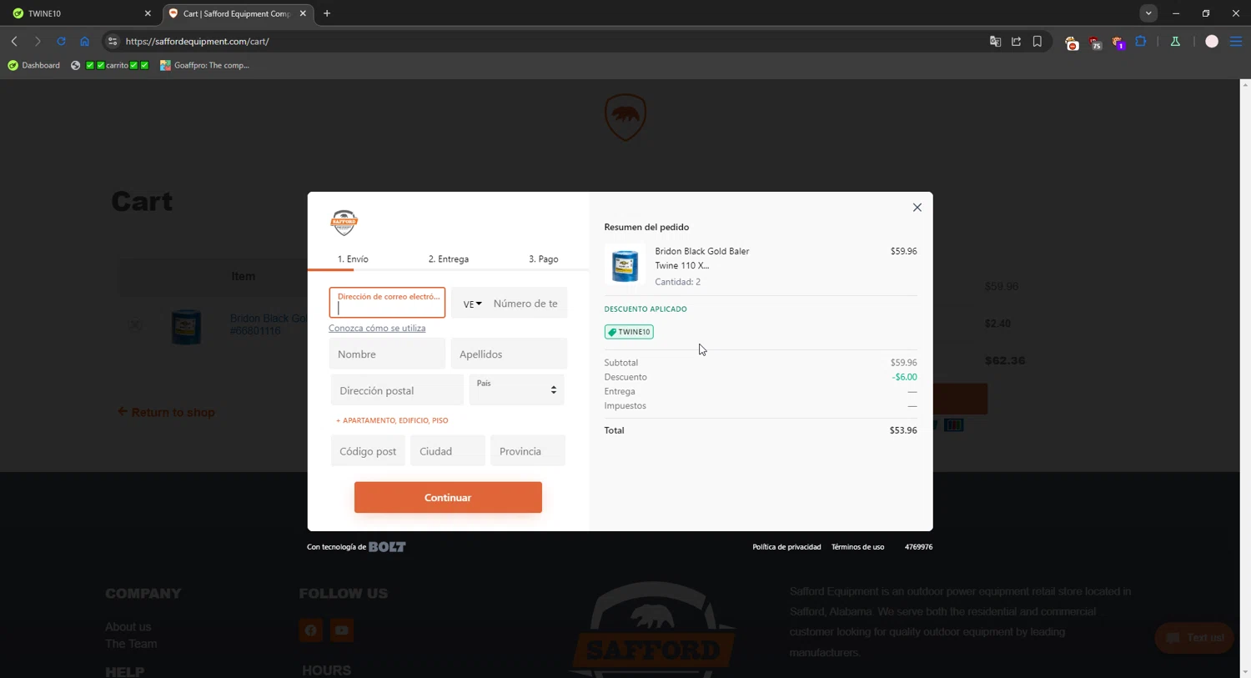The width and height of the screenshot is (1251, 678).
Task: Select the 1. Envío step tab
Action: click(353, 259)
